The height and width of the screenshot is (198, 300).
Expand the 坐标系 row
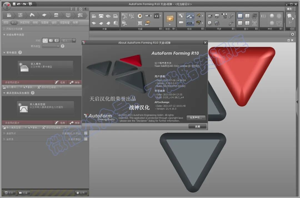(x=4, y=139)
